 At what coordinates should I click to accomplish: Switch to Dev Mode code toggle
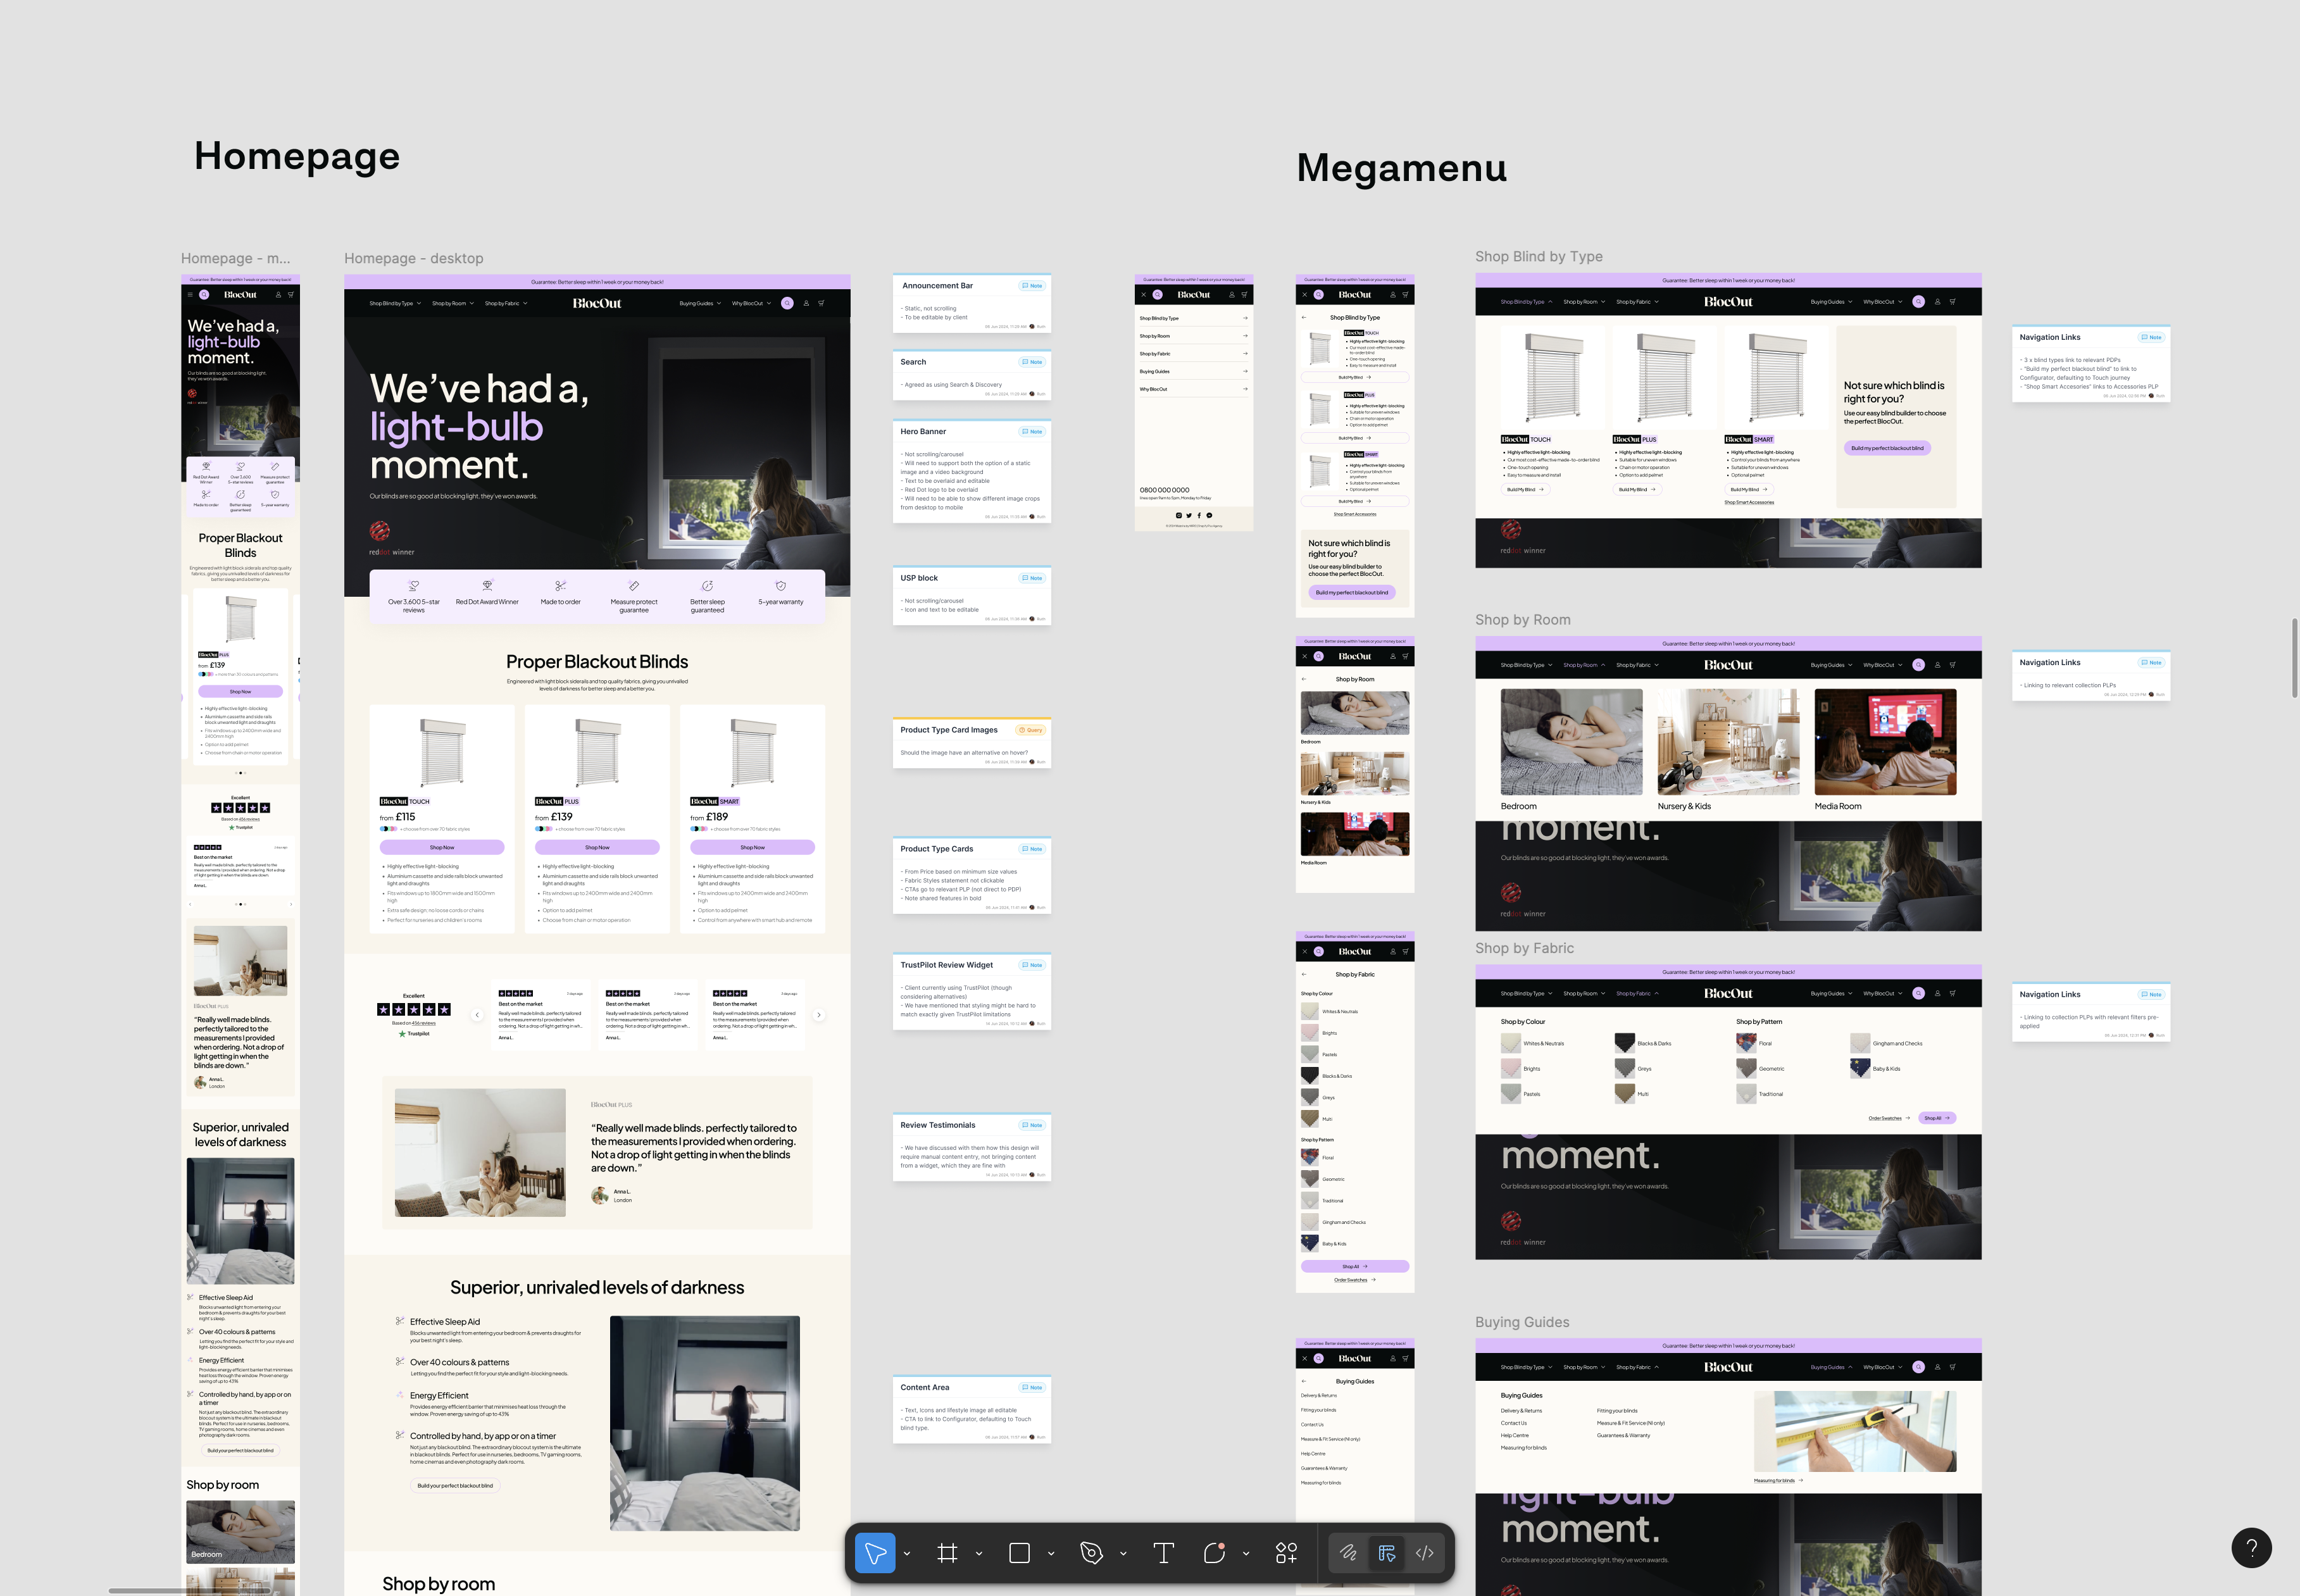[1425, 1553]
